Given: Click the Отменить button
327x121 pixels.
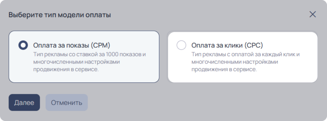Looking at the screenshot, I should click(x=67, y=103).
